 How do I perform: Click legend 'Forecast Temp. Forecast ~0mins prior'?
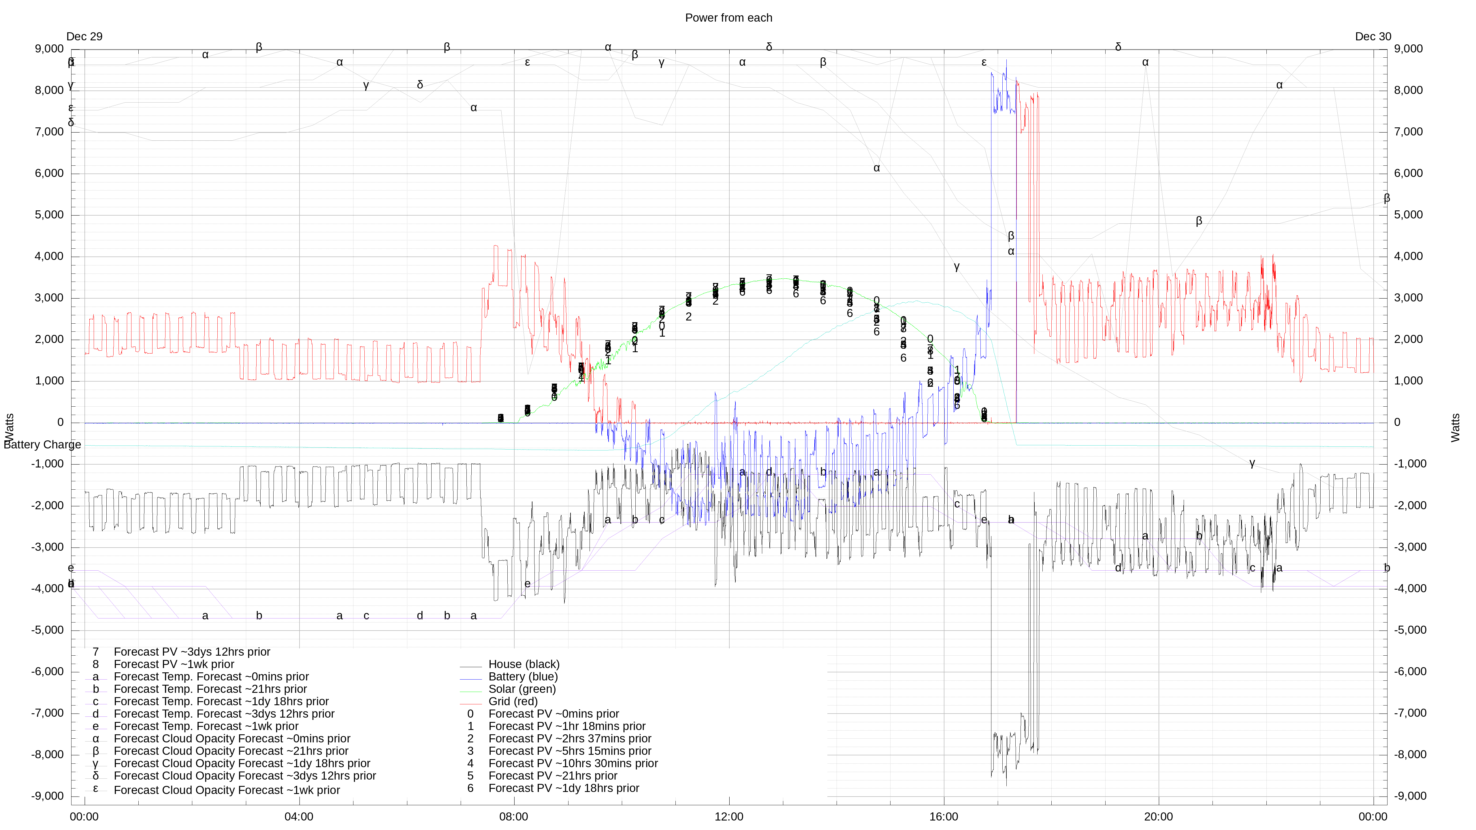[x=211, y=677]
